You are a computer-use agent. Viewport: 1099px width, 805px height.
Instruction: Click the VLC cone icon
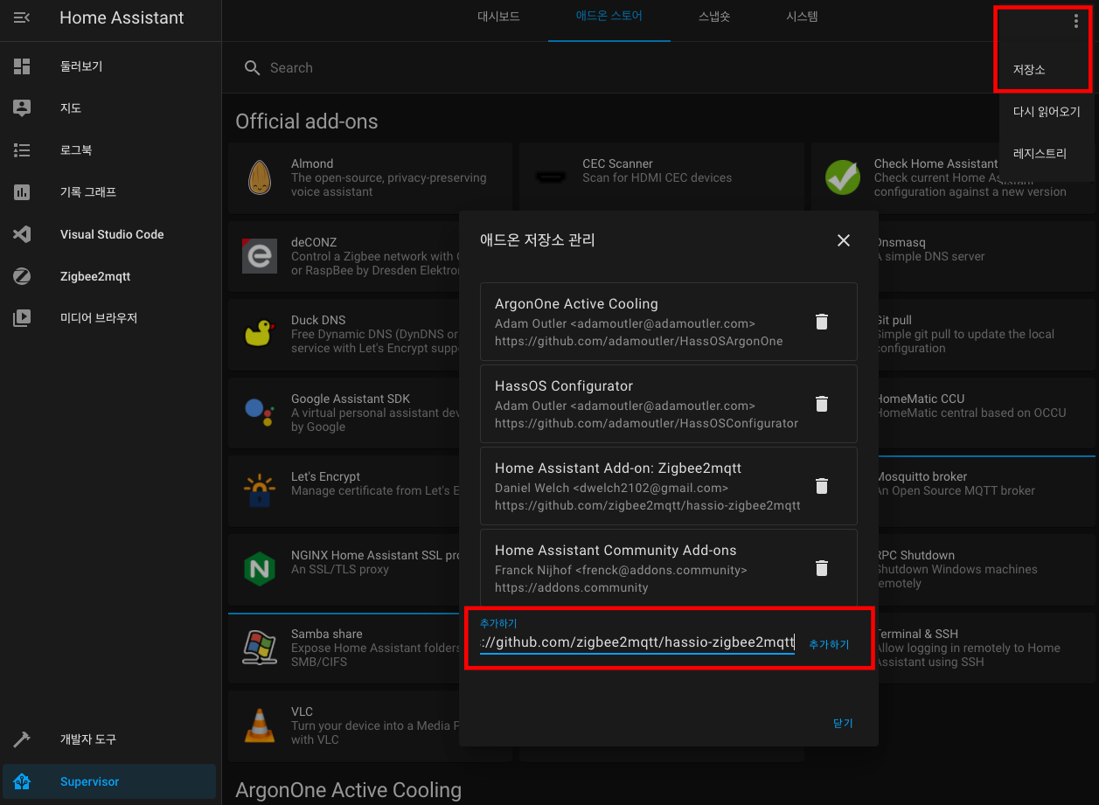[x=260, y=725]
